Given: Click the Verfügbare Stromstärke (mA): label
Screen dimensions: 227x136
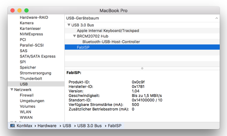Looking at the screenshot, I should 96,104.
